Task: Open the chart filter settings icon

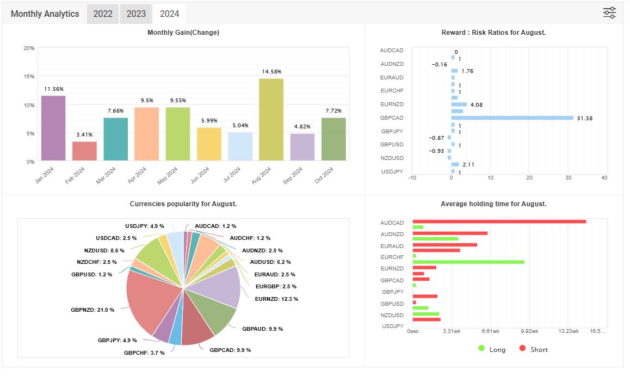Action: pyautogui.click(x=609, y=13)
